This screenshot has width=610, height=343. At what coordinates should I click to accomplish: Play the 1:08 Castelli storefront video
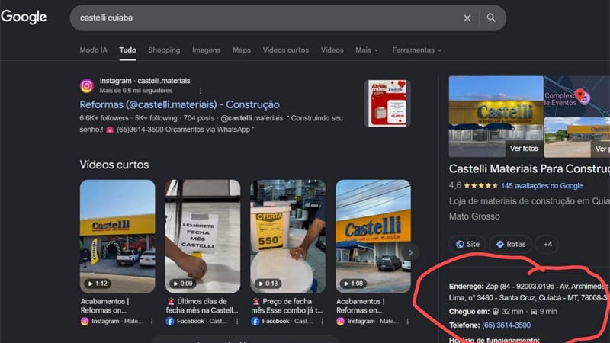point(373,236)
